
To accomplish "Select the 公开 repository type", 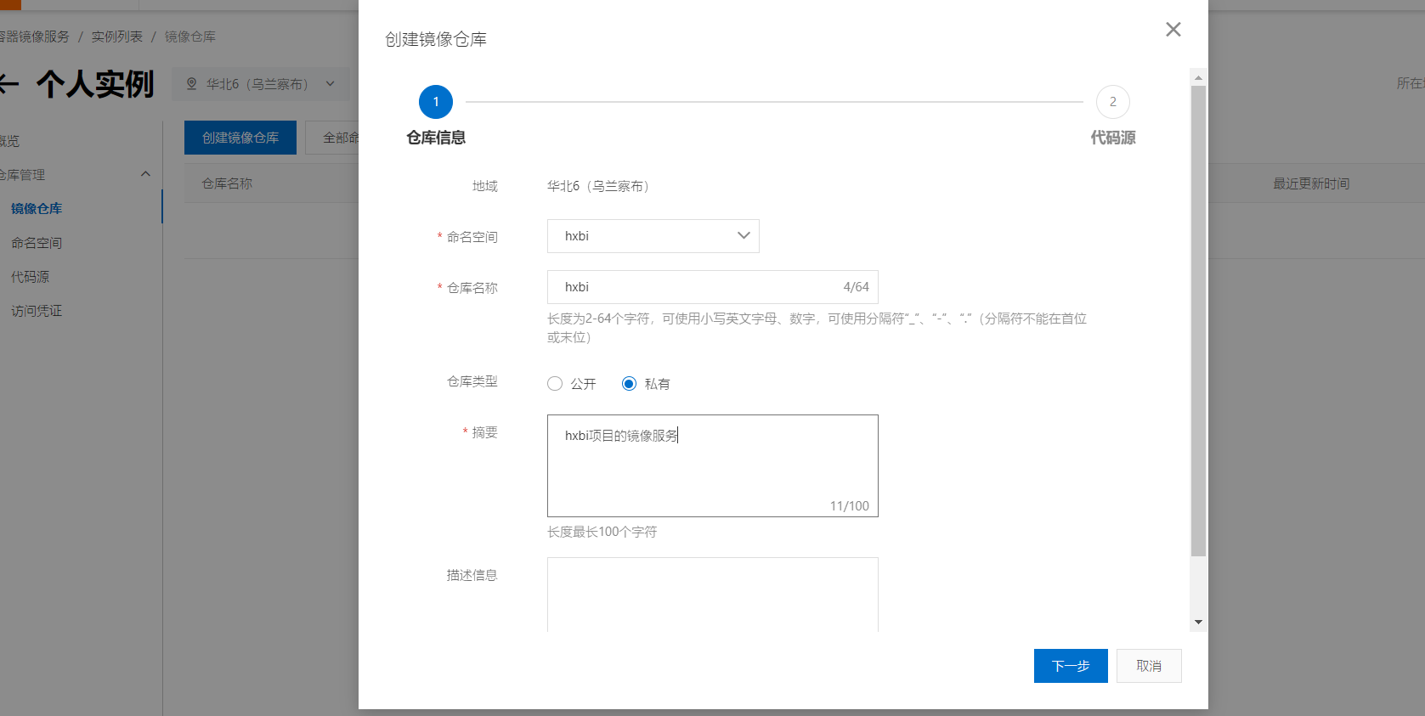I will point(555,384).
